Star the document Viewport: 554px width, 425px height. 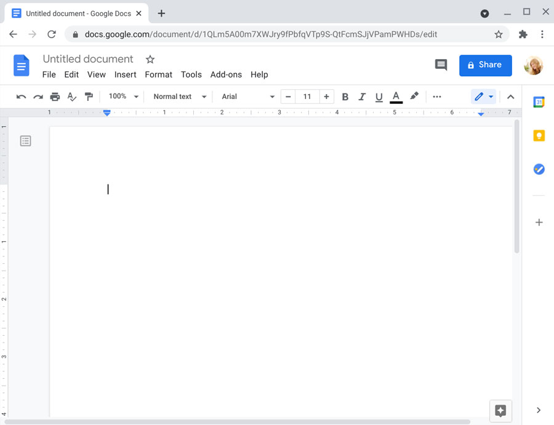[x=150, y=59]
